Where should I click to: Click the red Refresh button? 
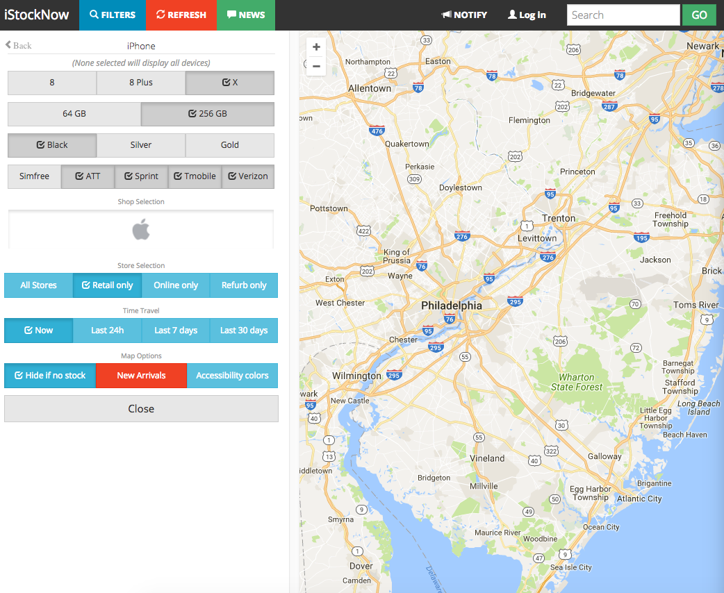(x=181, y=15)
